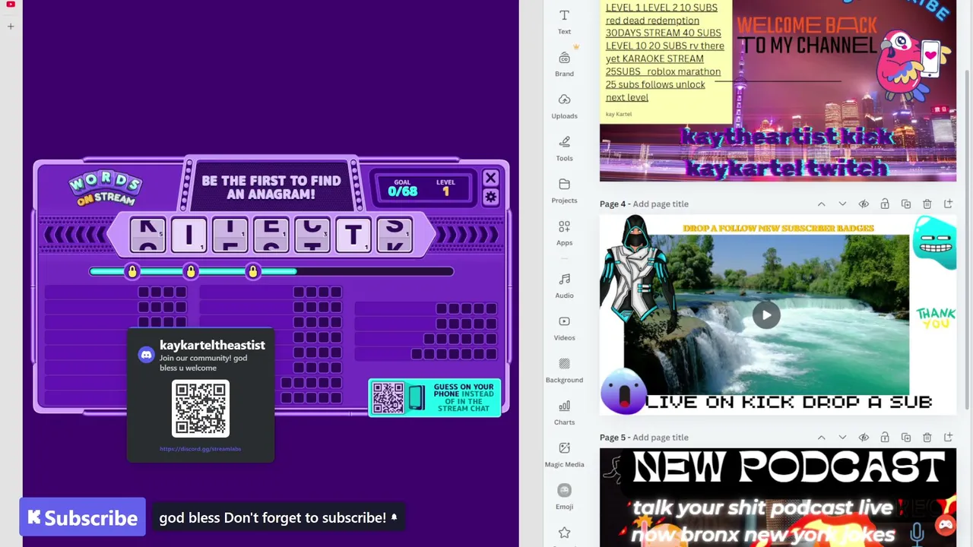Open the Uploads panel
The width and height of the screenshot is (973, 547).
coord(564,106)
